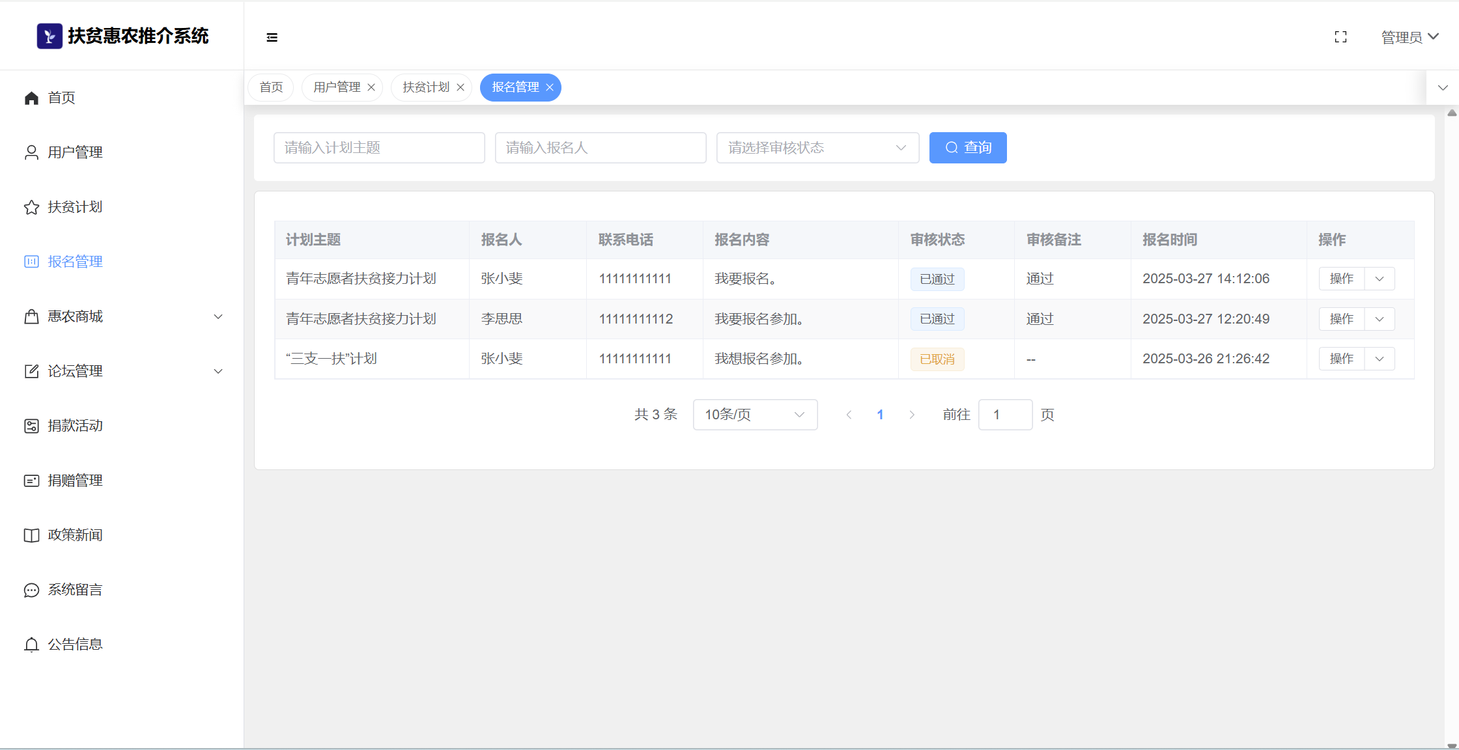Click the 公告信息 bell icon
The image size is (1459, 750).
click(x=31, y=645)
